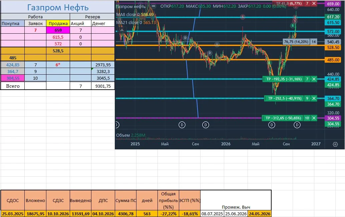Select the green B trade marker near the price peak
This screenshot has width=345, height=217.
coord(293,26)
